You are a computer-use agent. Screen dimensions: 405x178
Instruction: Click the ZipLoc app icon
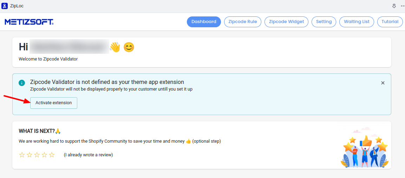[x=5, y=6]
